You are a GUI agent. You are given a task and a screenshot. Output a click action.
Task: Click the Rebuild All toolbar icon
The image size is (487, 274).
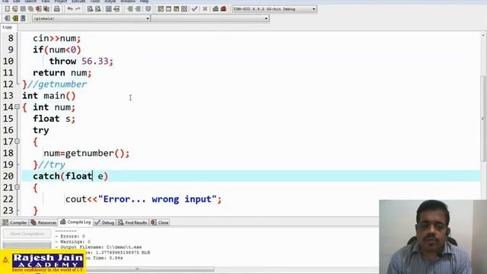pyautogui.click(x=184, y=9)
